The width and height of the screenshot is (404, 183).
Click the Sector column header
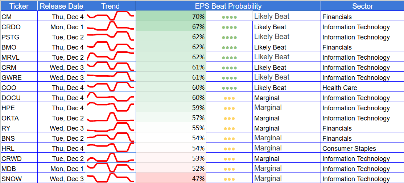(362, 5)
